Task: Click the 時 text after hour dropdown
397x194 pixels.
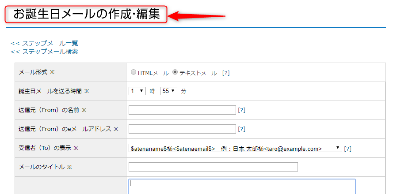Action: point(152,91)
